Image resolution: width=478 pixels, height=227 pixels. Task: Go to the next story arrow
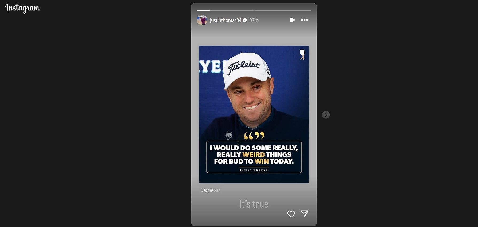[x=326, y=115]
